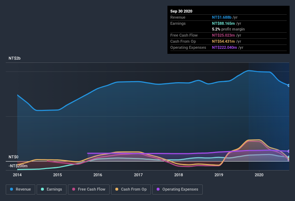
Task: Toggle the Operating Expenses legend button
Action: click(178, 190)
